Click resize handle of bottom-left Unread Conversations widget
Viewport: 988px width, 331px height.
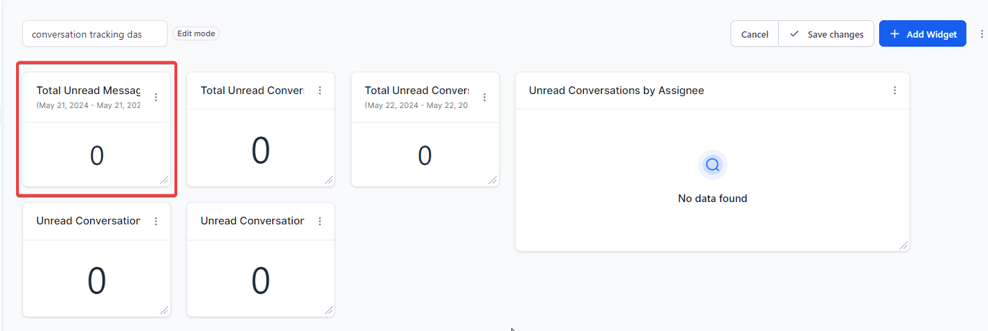tap(164, 311)
